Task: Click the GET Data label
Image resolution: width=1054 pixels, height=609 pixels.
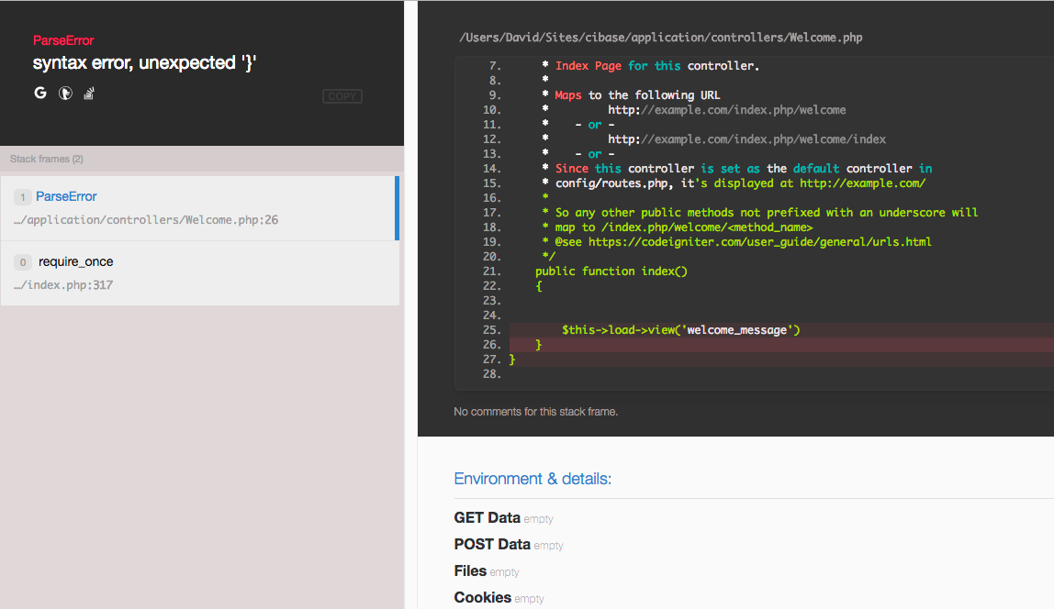Action: (x=487, y=517)
